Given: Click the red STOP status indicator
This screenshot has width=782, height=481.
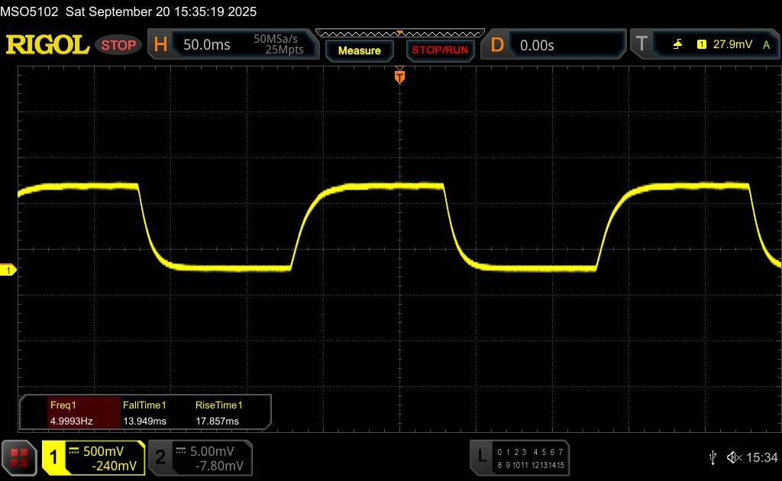Looking at the screenshot, I should (x=119, y=45).
